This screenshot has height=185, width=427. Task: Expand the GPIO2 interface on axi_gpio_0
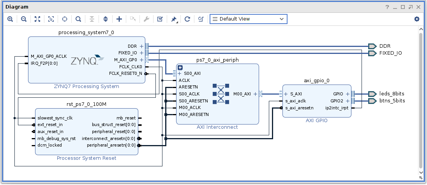tap(348, 101)
